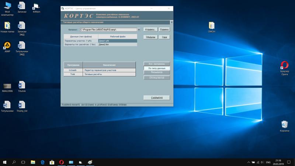This screenshot has height=166, width=295.
Task: Select the Параметры участка (*.pfk) row
Action: click(x=81, y=41)
